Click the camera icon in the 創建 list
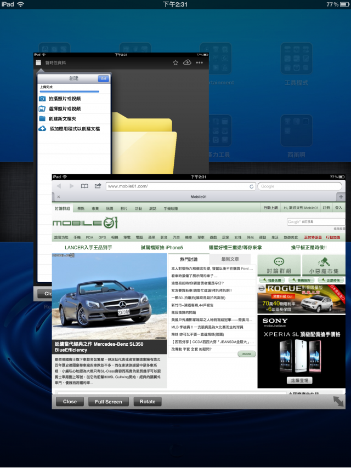351x468 pixels. pyautogui.click(x=42, y=99)
